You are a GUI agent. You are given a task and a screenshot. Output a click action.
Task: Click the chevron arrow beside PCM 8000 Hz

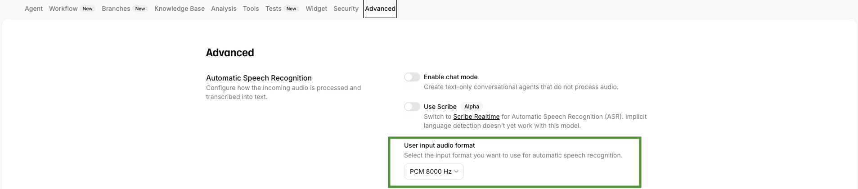coord(456,171)
